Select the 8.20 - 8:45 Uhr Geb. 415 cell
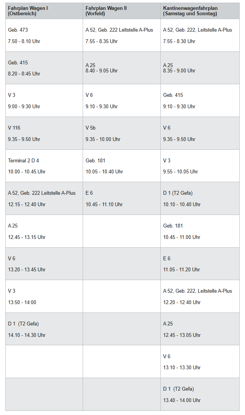This screenshot has height=415, width=245. (44, 68)
